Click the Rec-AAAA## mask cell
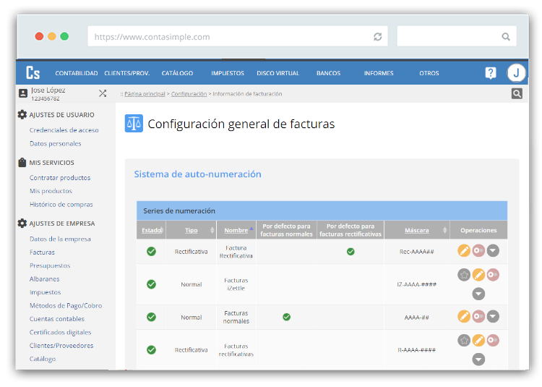542x387 pixels. [417, 252]
